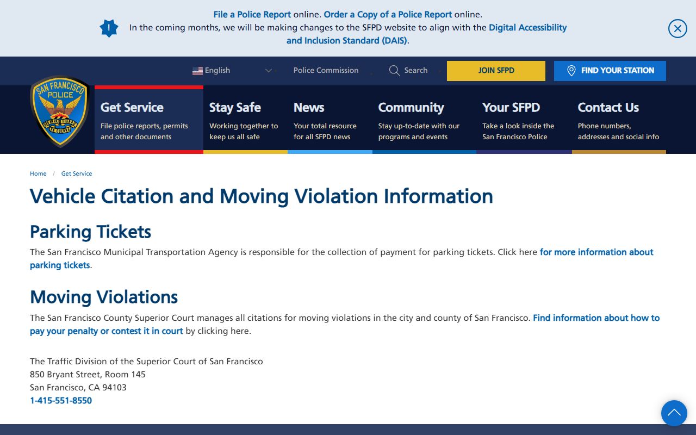This screenshot has width=696, height=435.
Task: Click the location pin icon in Find Your Station
Action: (571, 71)
